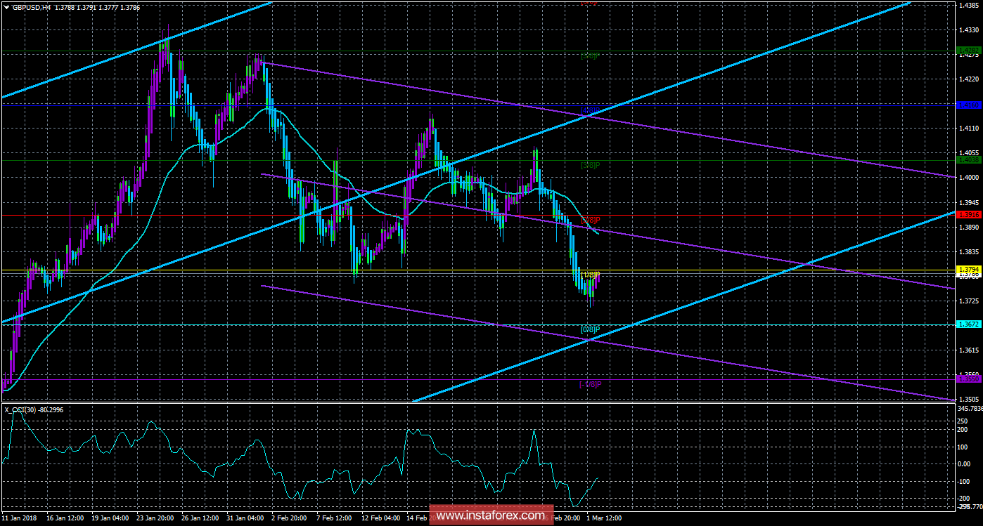Select the cyan 1.3672 price tag
This screenshot has width=983, height=526.
coord(969,324)
